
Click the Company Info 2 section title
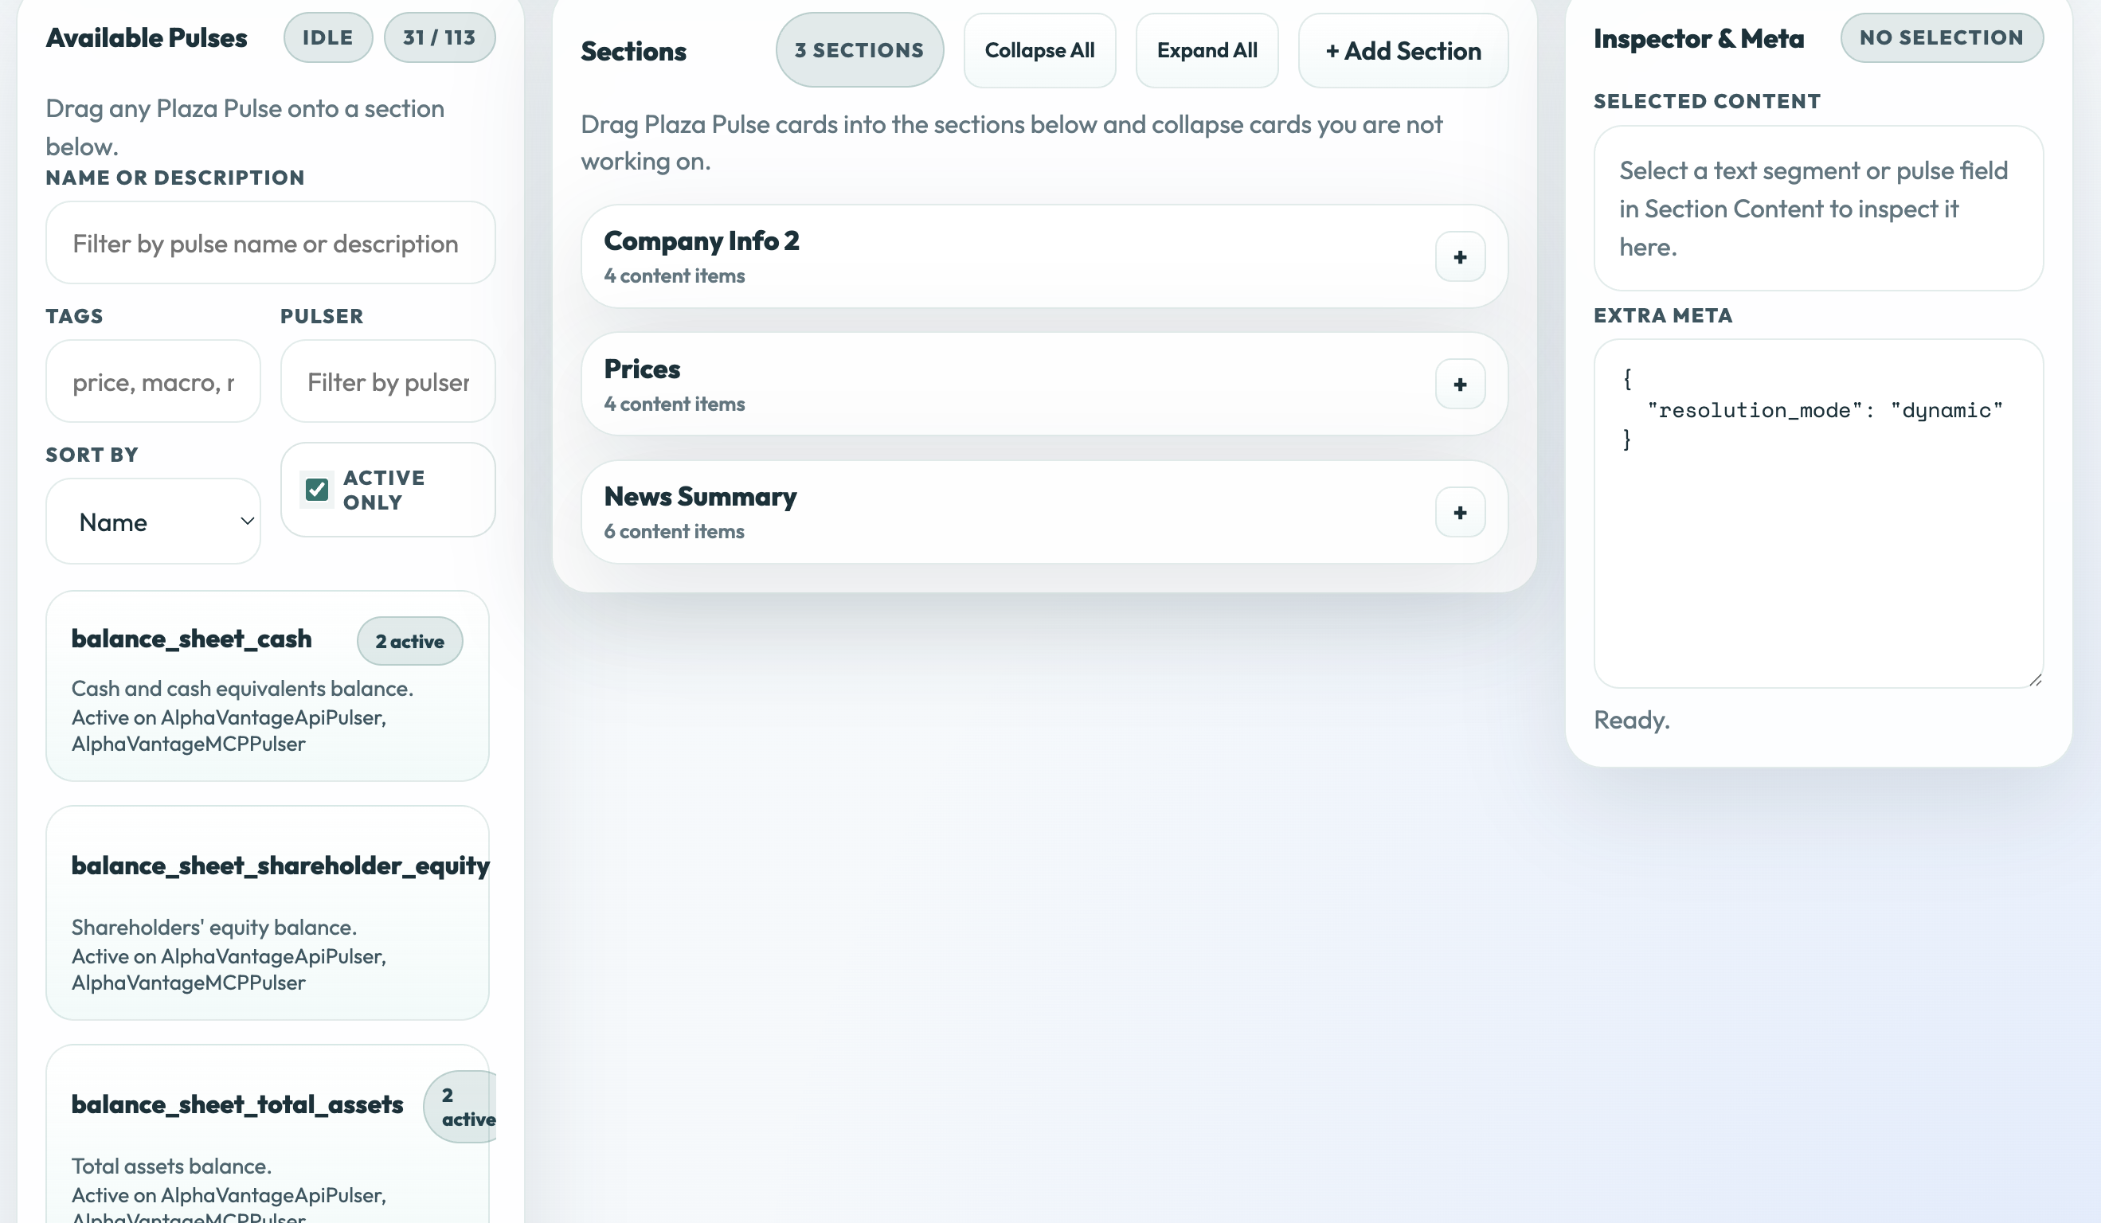click(x=701, y=241)
